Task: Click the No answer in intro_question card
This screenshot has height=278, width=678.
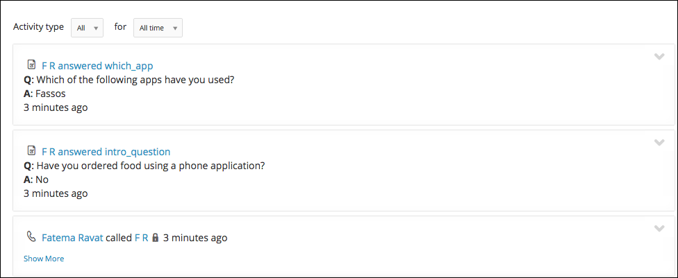Action: 42,179
